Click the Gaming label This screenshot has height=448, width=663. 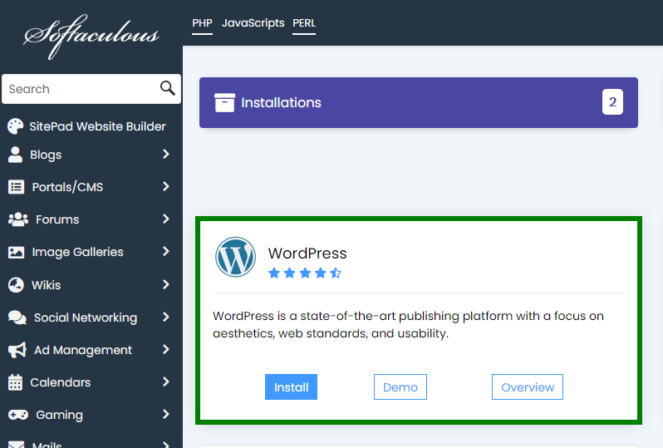pos(59,415)
